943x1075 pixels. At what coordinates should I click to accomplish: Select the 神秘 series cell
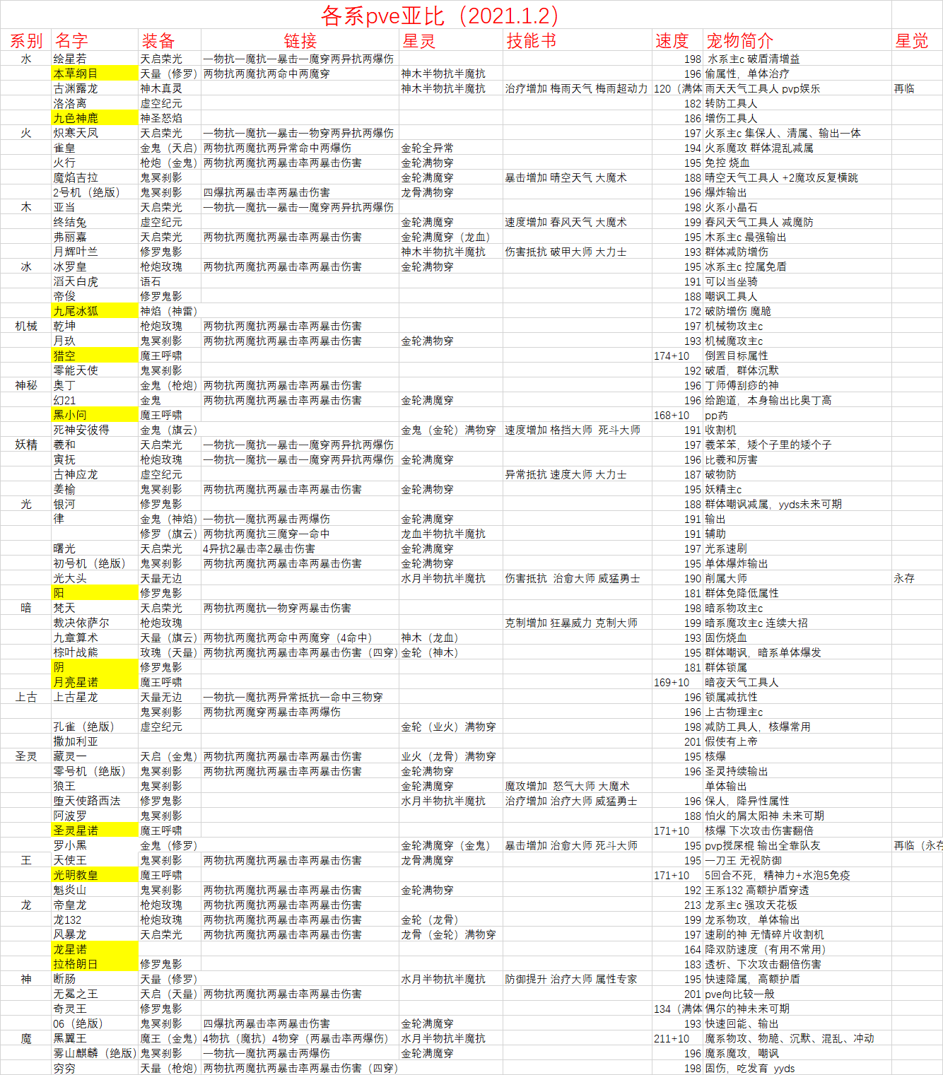[26, 385]
